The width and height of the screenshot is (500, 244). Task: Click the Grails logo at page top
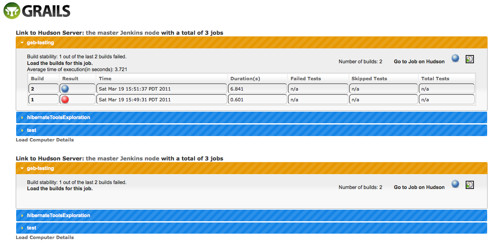37,11
